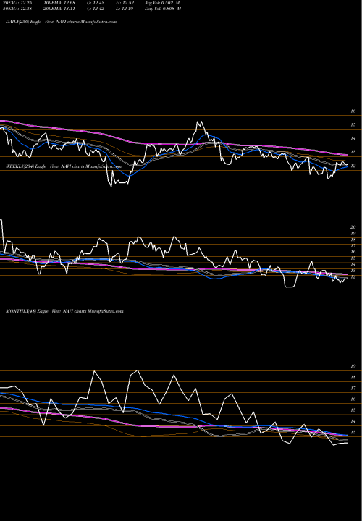Select the open price O: 12.43
The height and width of the screenshot is (521, 362).
(x=96, y=3)
